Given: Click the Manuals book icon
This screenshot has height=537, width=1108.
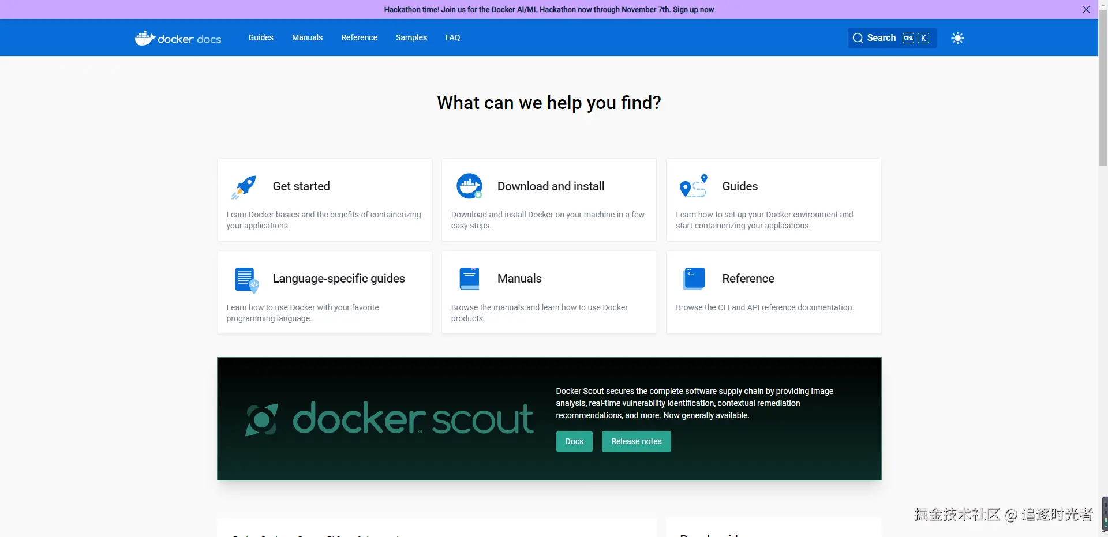Looking at the screenshot, I should pos(470,279).
